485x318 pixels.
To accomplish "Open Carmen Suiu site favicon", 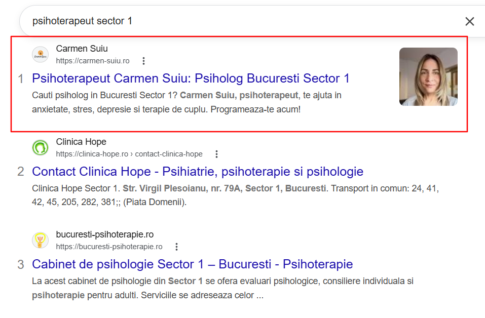I will click(x=40, y=55).
